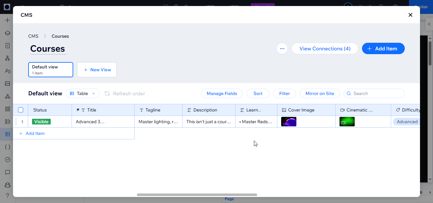The height and width of the screenshot is (203, 433).
Task: Click the horizontal scrollbar at the bottom
Action: click(197, 195)
